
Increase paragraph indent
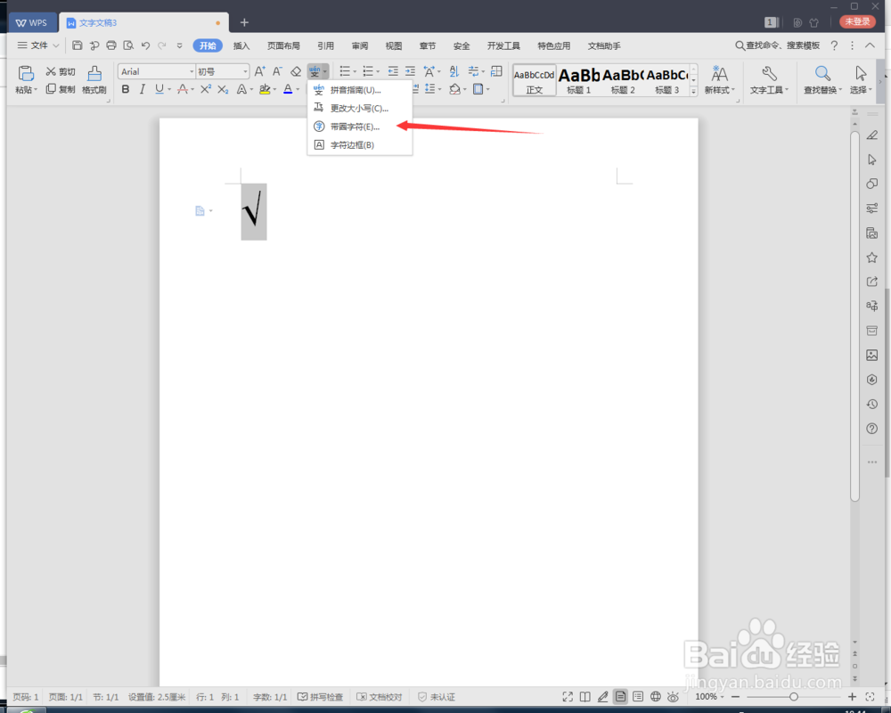coord(410,71)
